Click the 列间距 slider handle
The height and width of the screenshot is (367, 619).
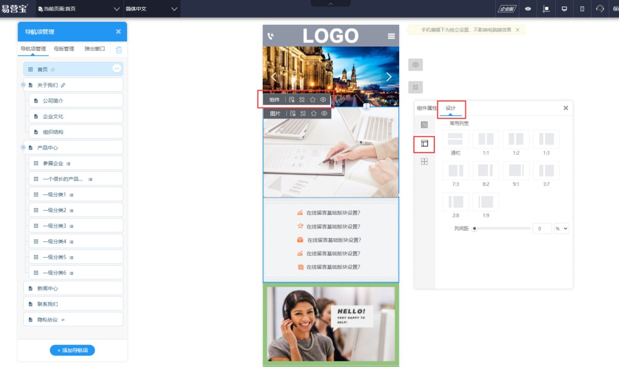click(475, 228)
